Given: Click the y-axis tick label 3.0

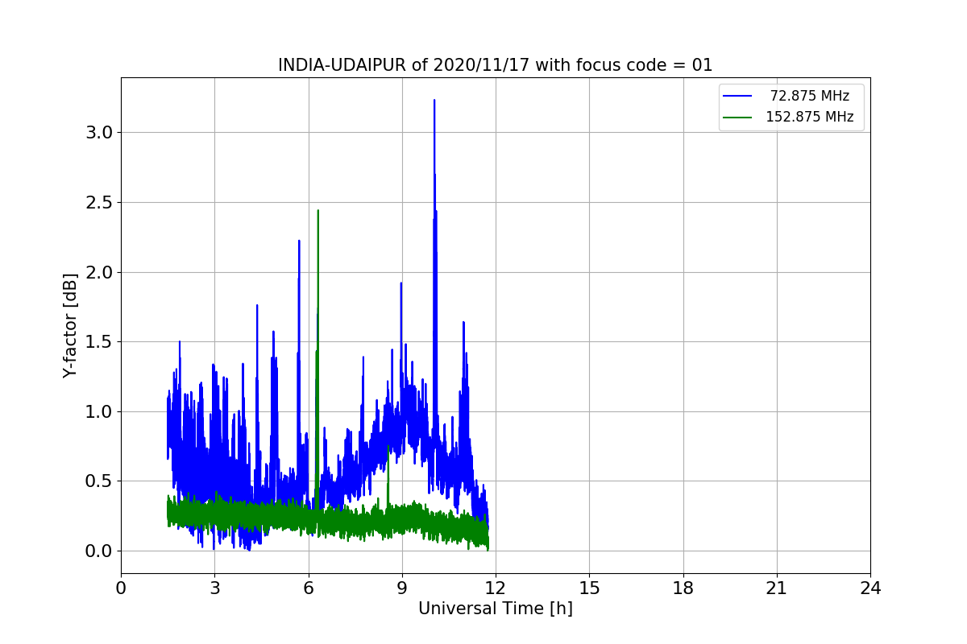Looking at the screenshot, I should click(x=99, y=132).
